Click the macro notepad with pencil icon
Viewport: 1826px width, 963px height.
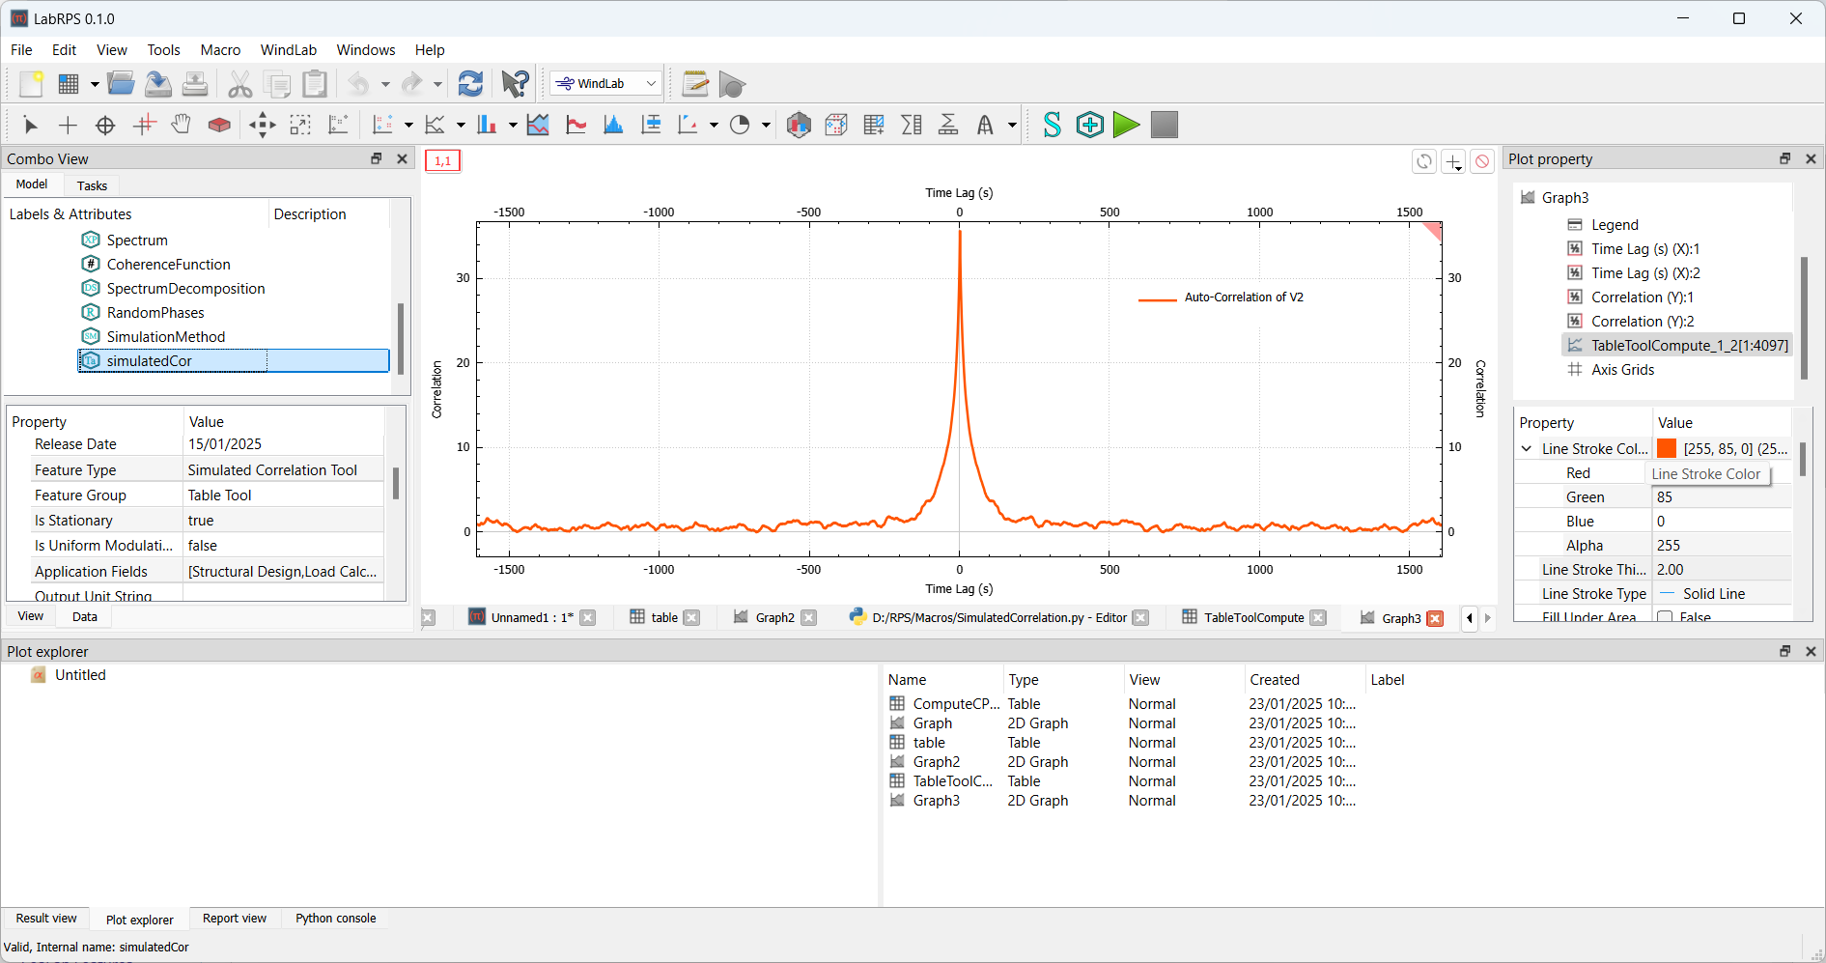694,84
